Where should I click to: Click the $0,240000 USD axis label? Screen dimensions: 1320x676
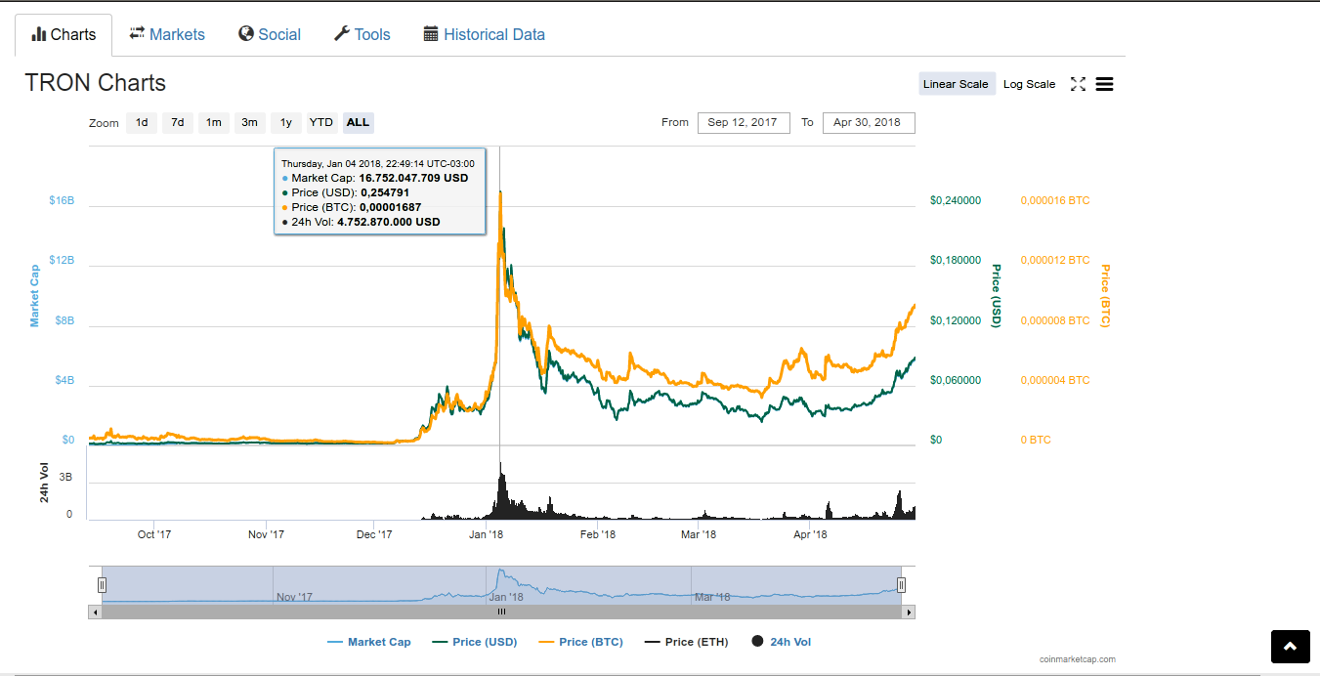pos(956,200)
